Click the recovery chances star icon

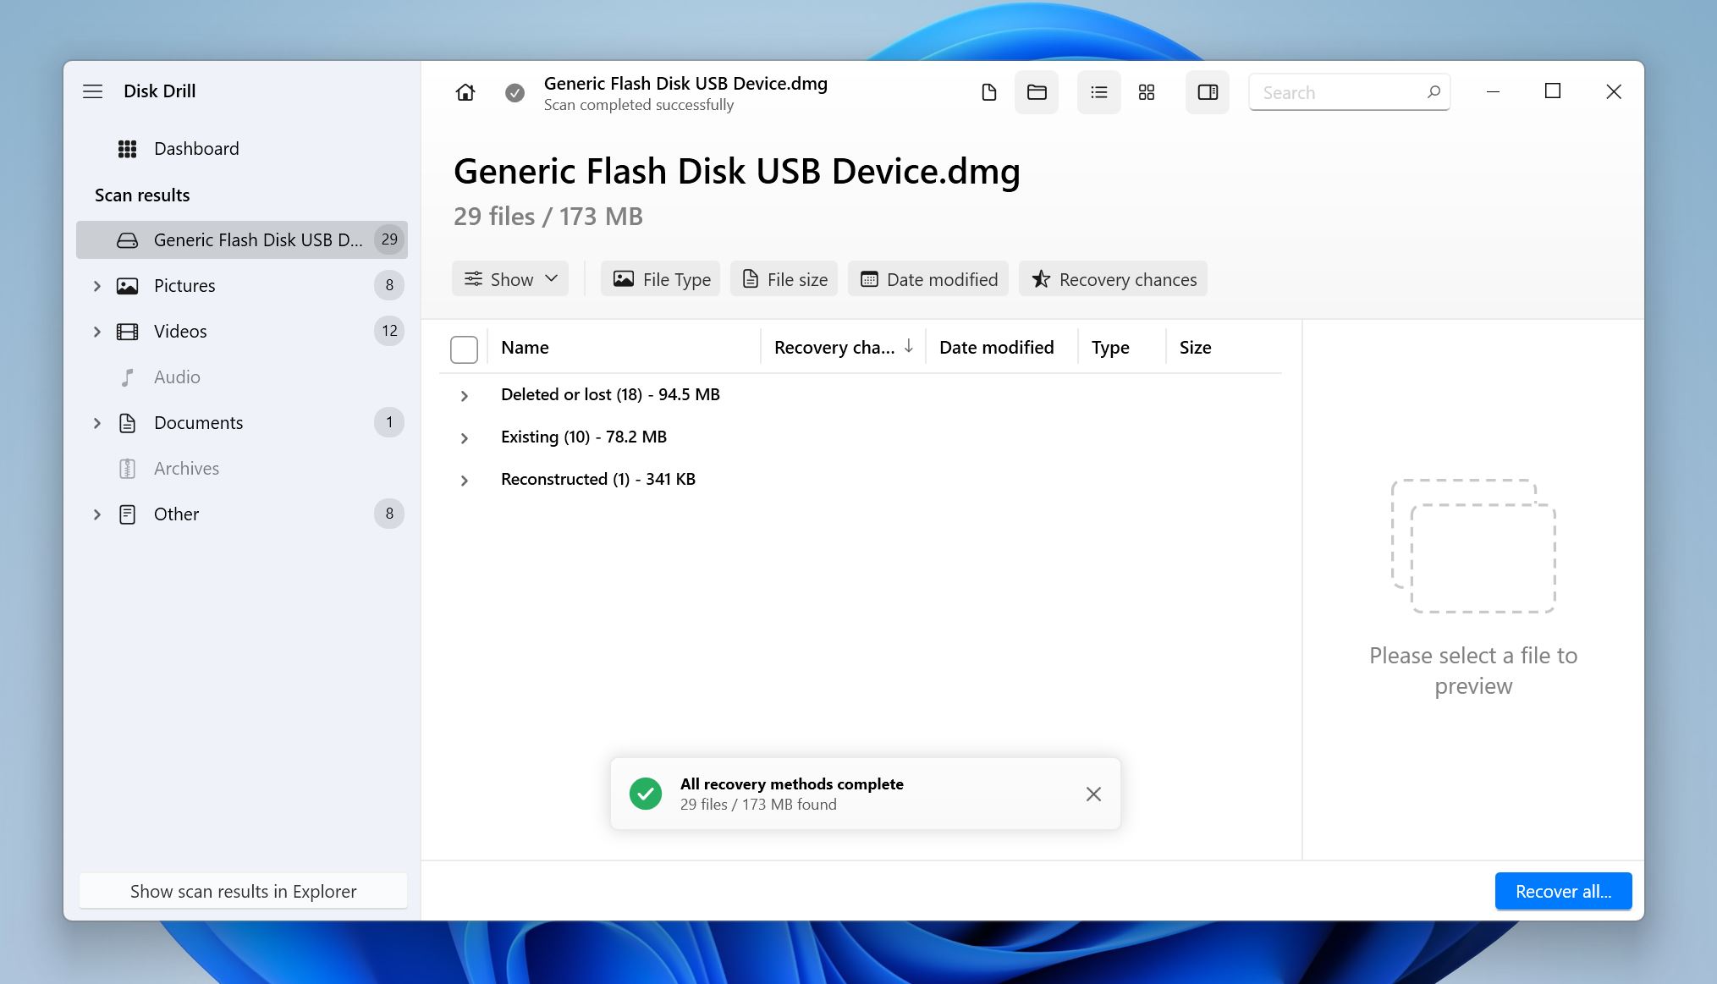(x=1041, y=279)
